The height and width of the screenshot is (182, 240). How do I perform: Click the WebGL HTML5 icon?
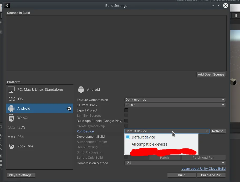click(x=11, y=118)
